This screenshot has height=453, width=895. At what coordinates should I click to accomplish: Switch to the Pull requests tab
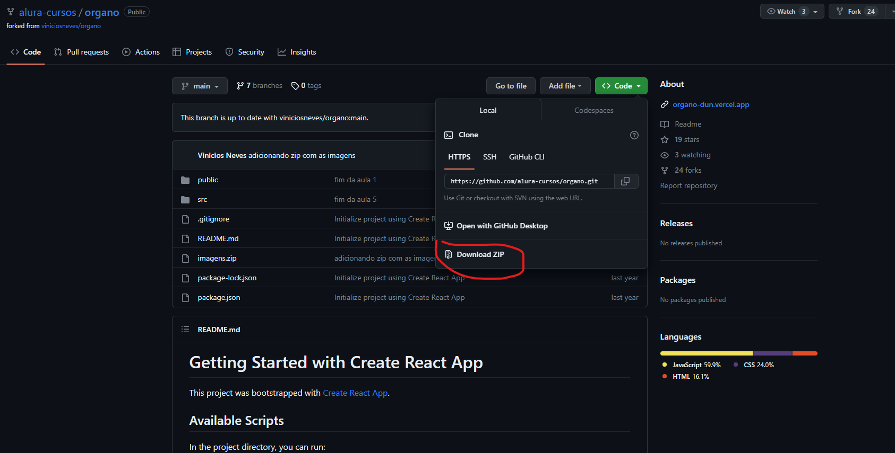point(81,52)
